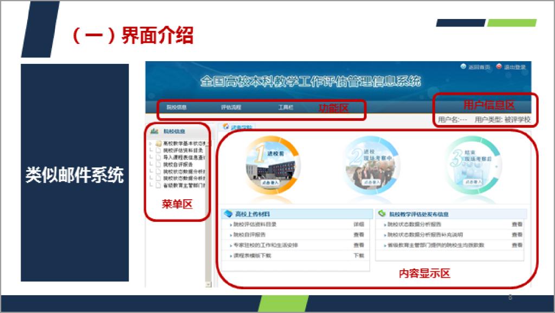Viewport: 555px width, 313px height.
Task: Click the document icon beside 省级教育主管部门
Action: coord(158,185)
